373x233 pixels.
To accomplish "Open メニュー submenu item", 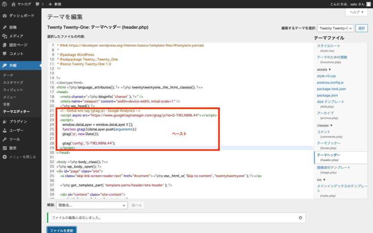I will 10,97.
